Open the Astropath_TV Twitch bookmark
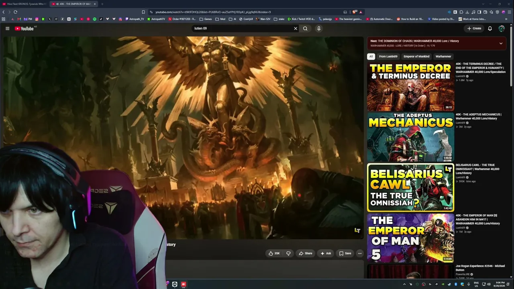The width and height of the screenshot is (514, 289). tap(134, 19)
